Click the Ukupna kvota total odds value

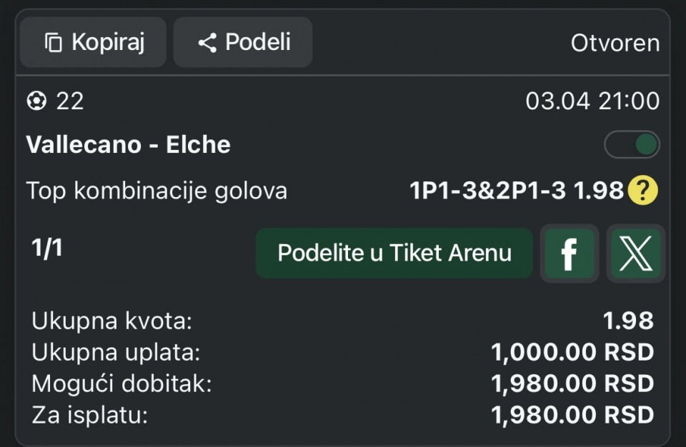coord(628,321)
